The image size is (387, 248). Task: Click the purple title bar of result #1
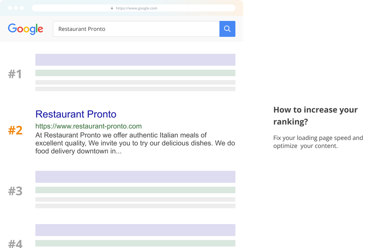coord(135,60)
